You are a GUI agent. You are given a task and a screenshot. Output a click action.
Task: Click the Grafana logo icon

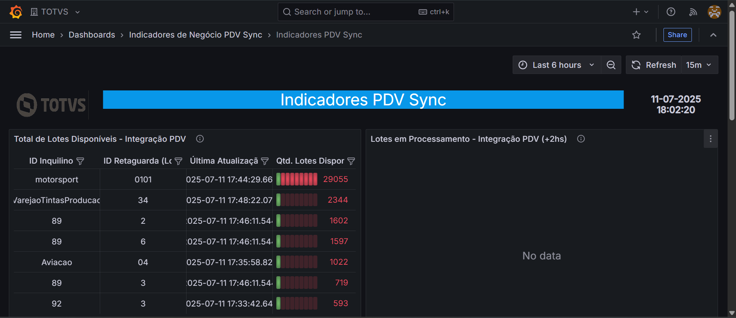coord(16,12)
